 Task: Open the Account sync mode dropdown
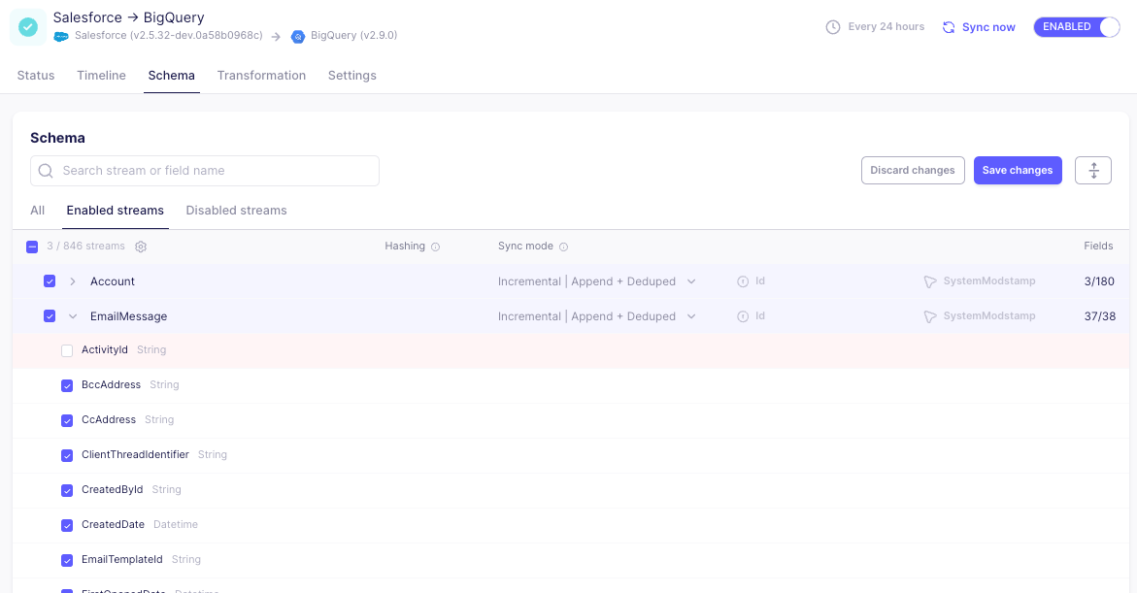[x=596, y=281]
